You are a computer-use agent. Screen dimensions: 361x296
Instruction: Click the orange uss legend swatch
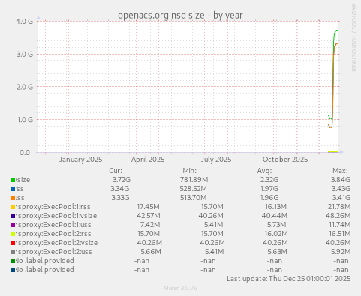tap(13, 198)
